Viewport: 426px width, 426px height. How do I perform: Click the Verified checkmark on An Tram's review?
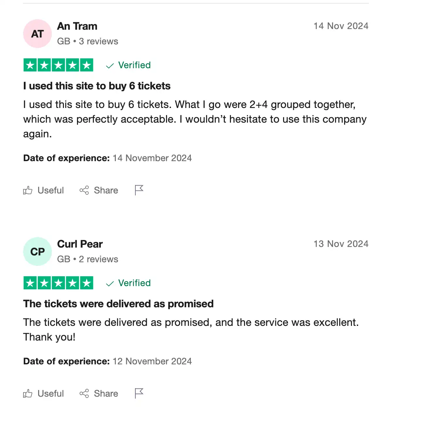pos(110,65)
